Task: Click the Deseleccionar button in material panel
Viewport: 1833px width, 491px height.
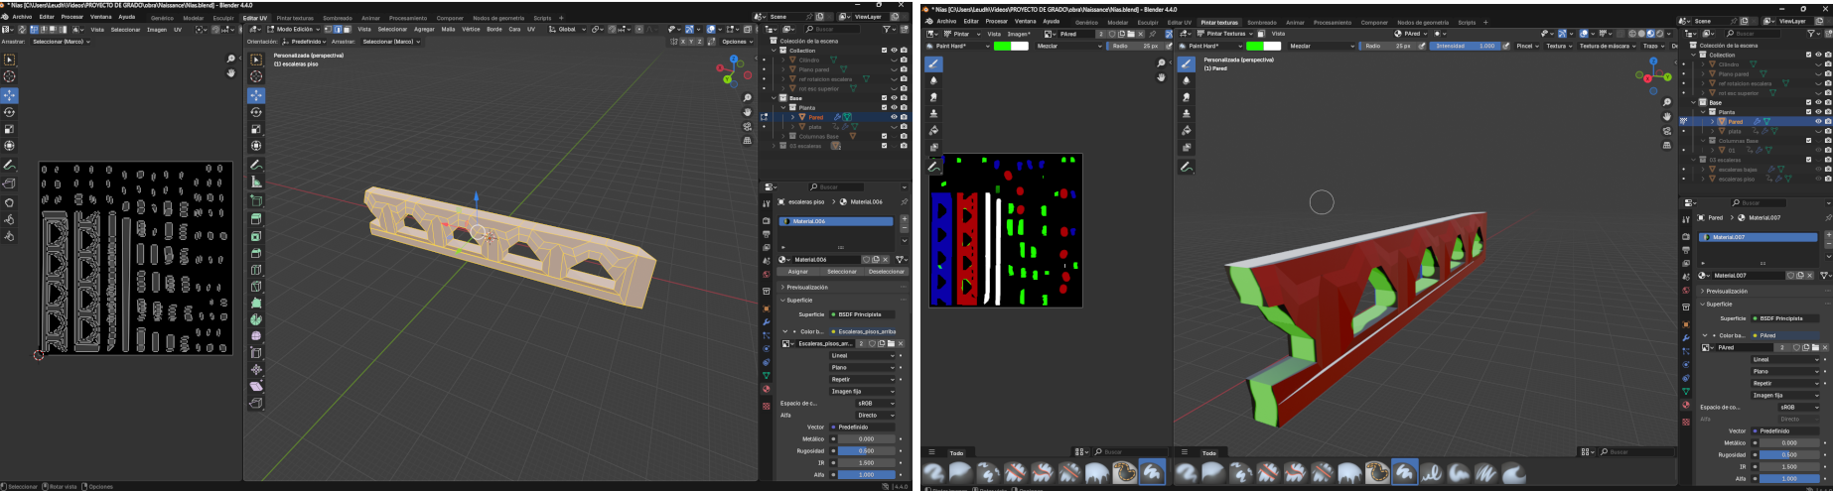Action: click(886, 271)
